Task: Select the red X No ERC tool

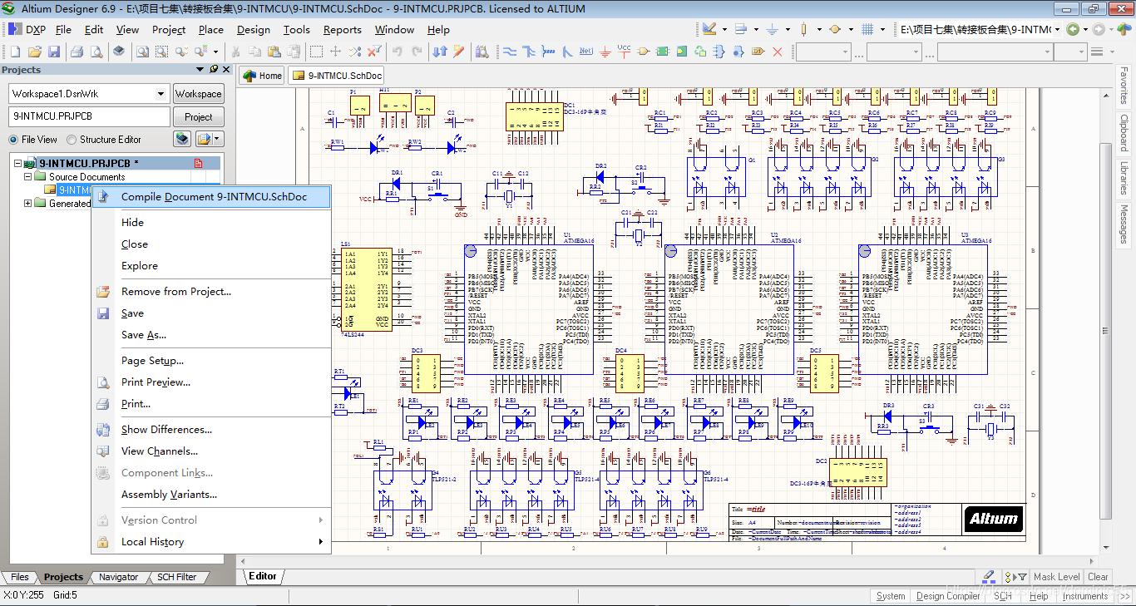Action: (x=778, y=52)
